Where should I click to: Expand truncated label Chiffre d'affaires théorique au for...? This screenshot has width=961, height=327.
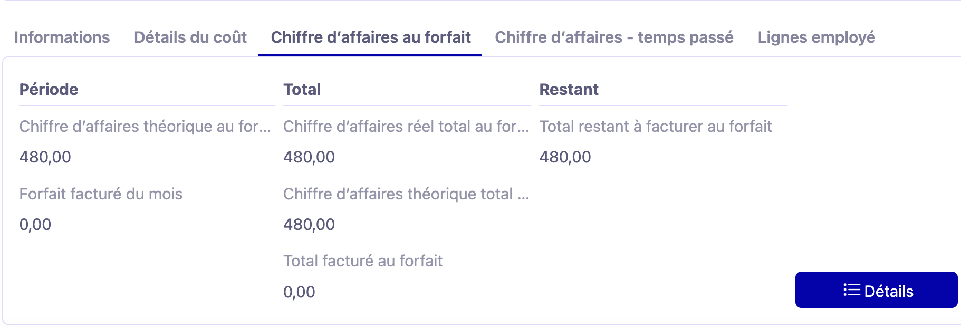[x=146, y=127]
